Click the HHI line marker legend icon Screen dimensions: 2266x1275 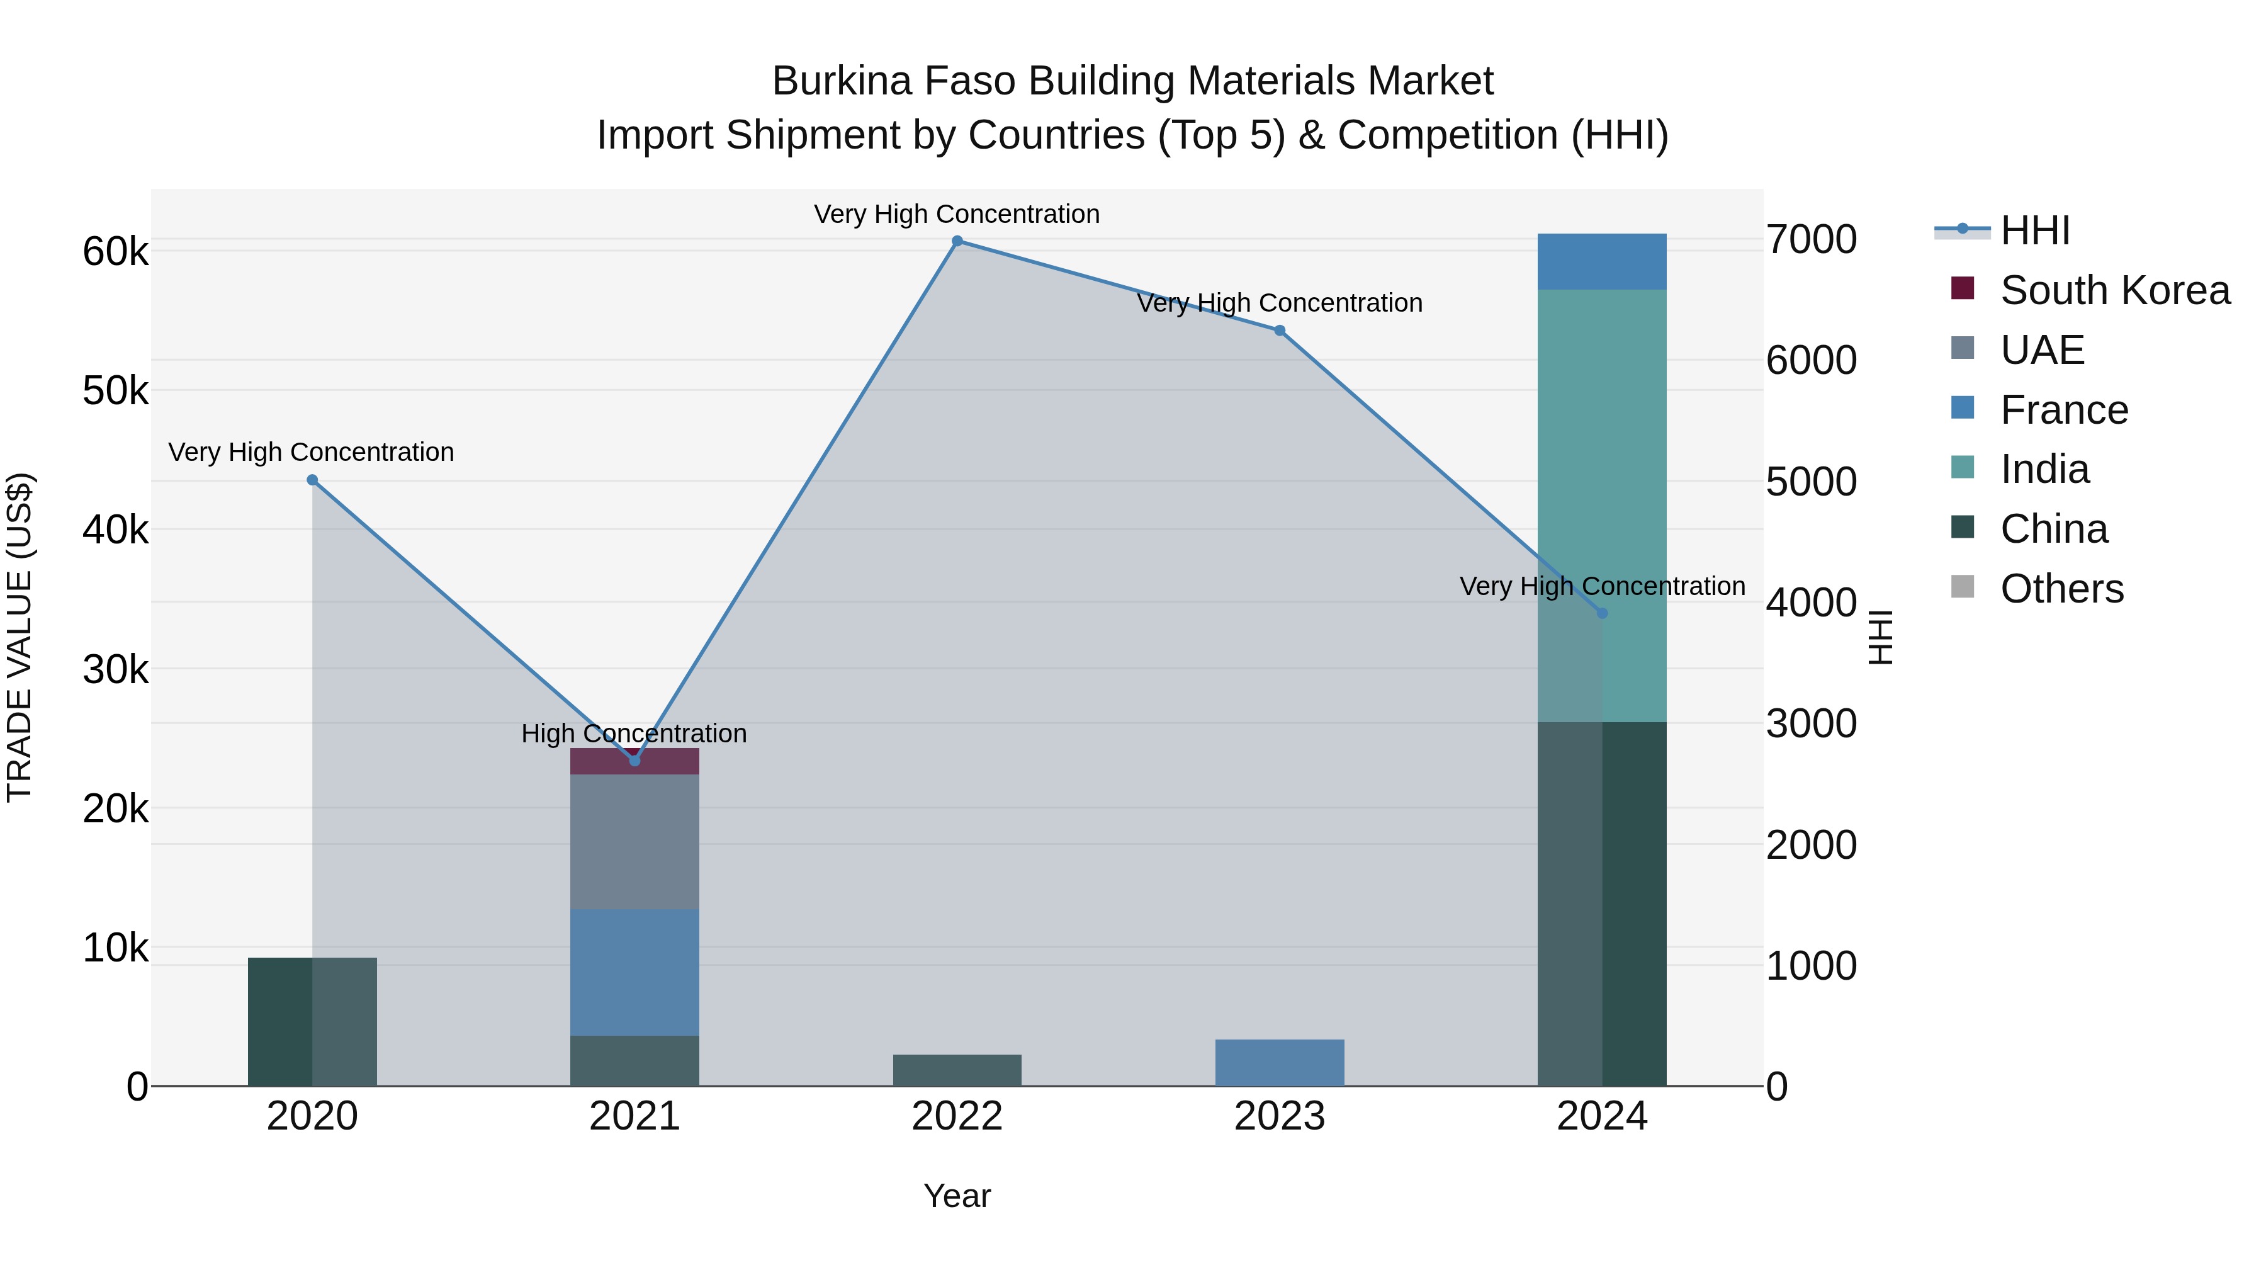[x=1963, y=229]
